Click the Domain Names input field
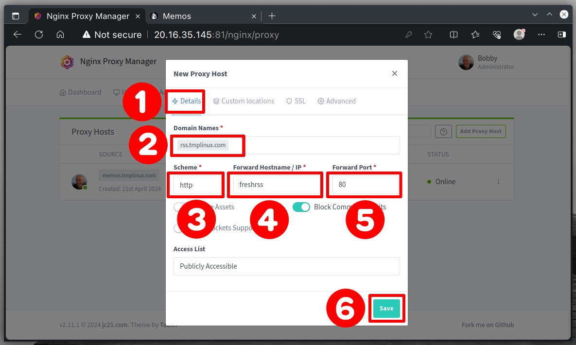The image size is (576, 345). coord(286,145)
